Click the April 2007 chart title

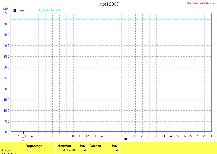coord(109,4)
